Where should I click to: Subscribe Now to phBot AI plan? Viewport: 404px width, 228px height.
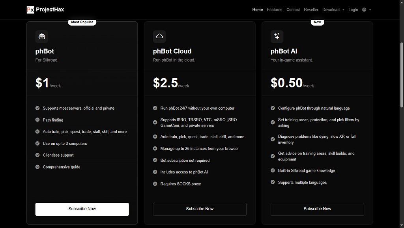[317, 209]
